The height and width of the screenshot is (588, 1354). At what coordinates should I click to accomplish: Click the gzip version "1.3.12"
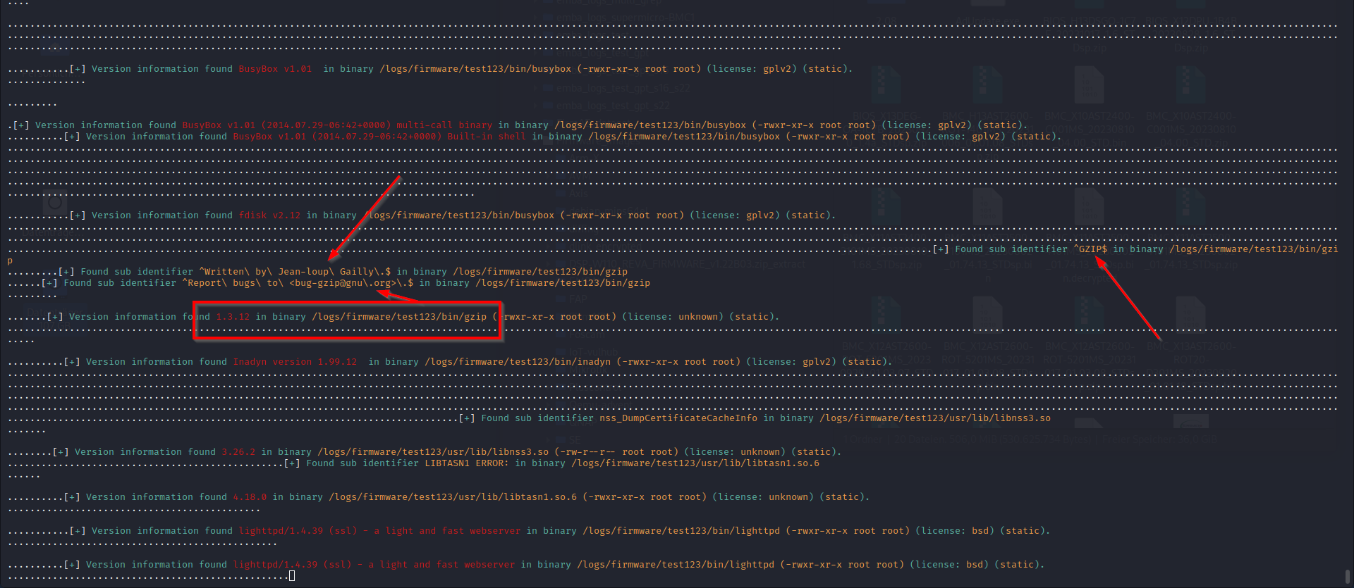(x=233, y=317)
